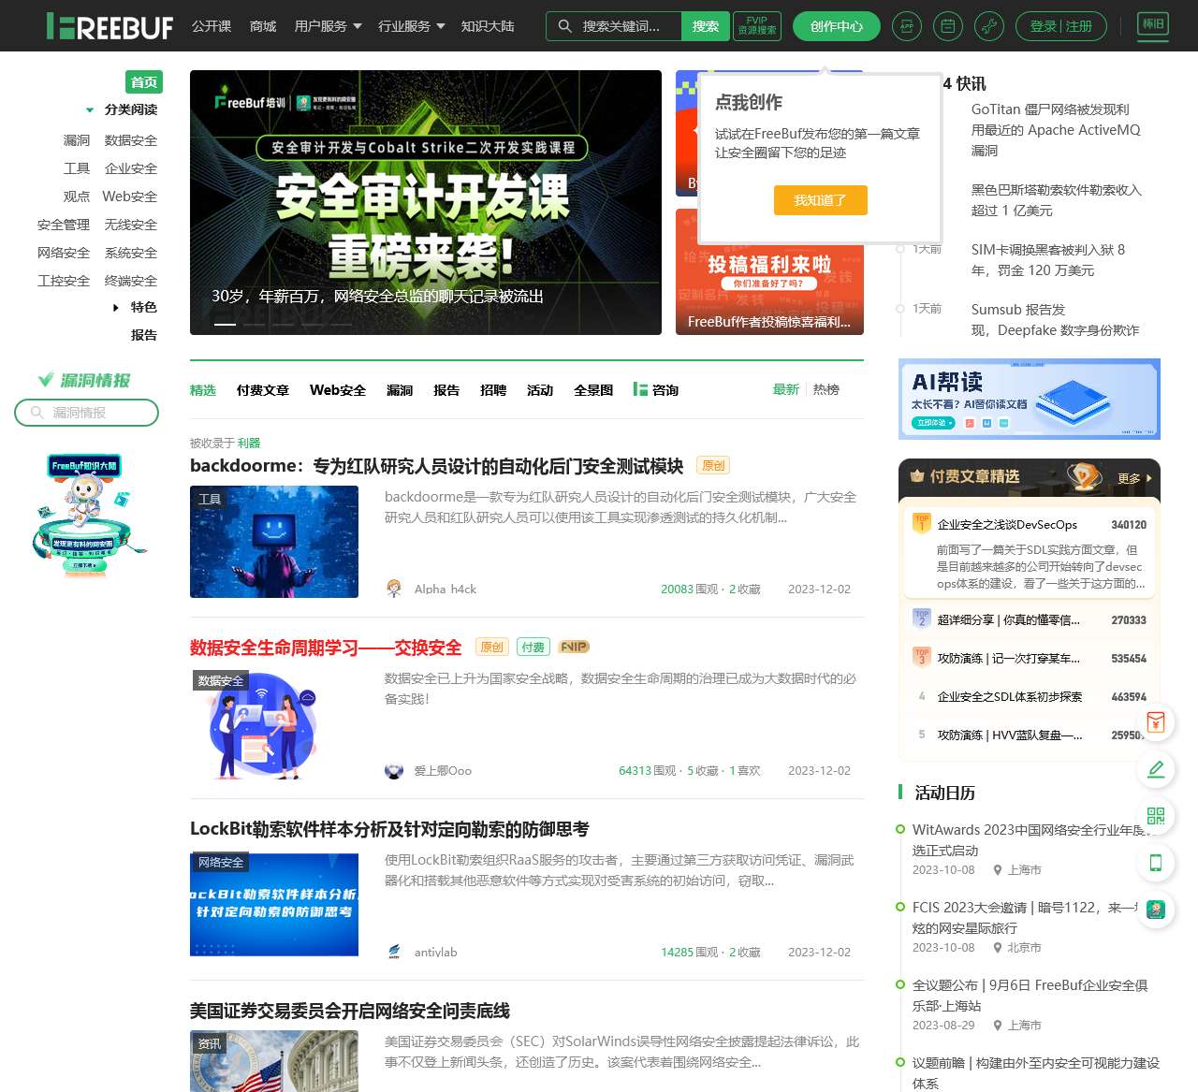This screenshot has width=1198, height=1092.
Task: Click the FreeBuf logo in the header
Action: (x=110, y=26)
